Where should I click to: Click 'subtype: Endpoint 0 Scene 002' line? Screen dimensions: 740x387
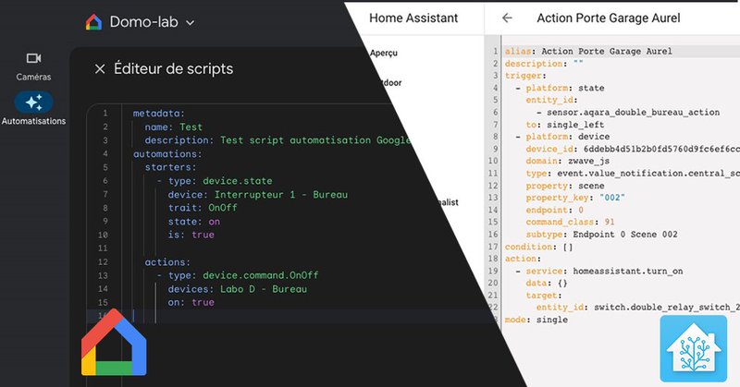tap(602, 235)
